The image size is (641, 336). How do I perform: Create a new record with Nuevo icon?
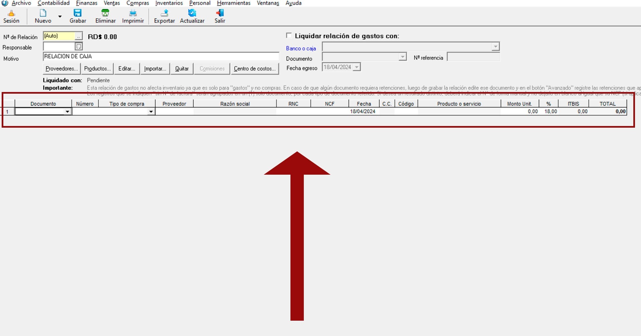pos(43,13)
